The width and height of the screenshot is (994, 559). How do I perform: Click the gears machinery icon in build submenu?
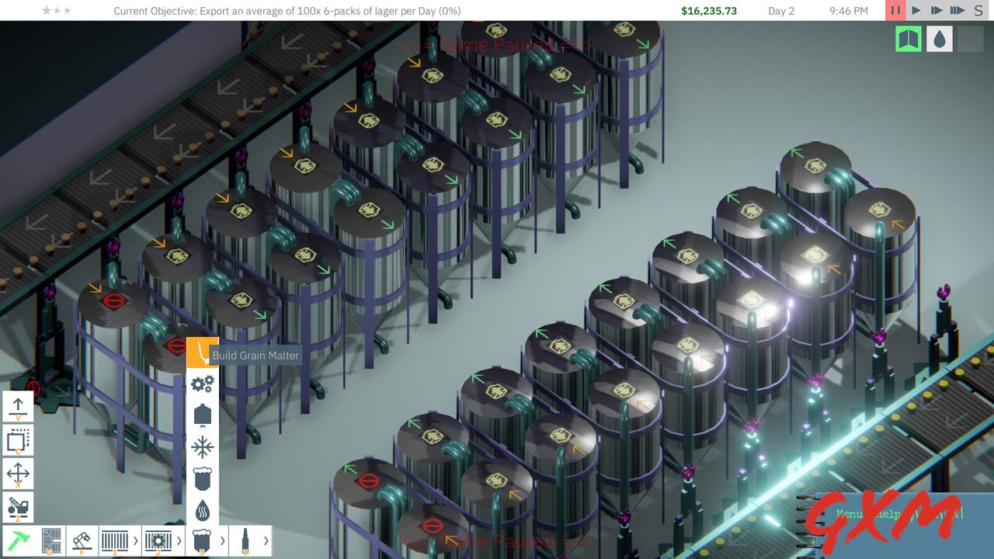(x=202, y=384)
